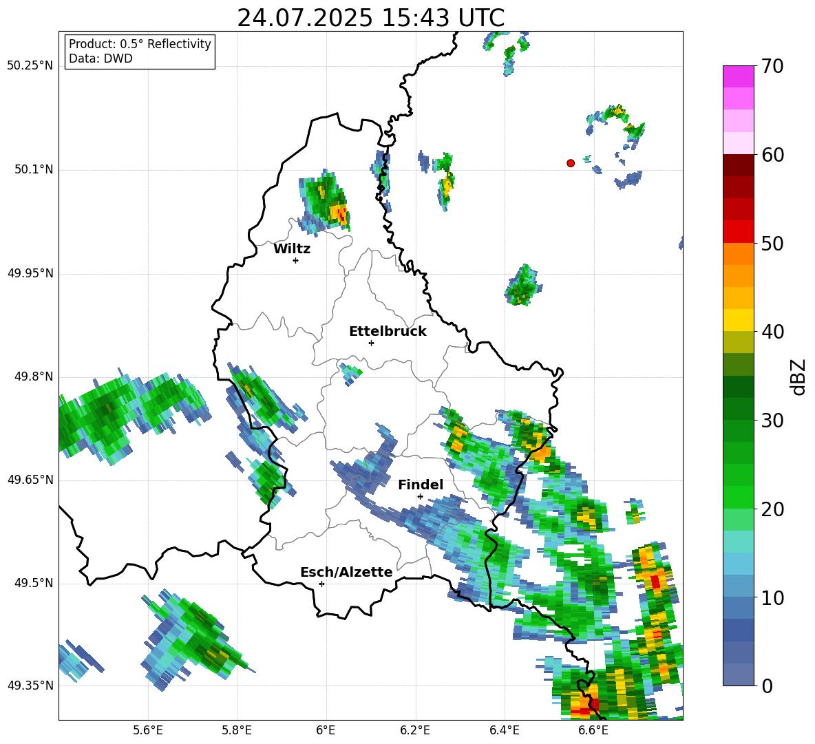Screen dimensions: 815x744
Task: Click the red dot radar site marker
Action: click(x=571, y=163)
